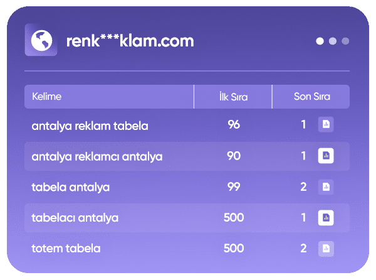Select keyword totem tabela
The image size is (376, 280).
click(66, 249)
